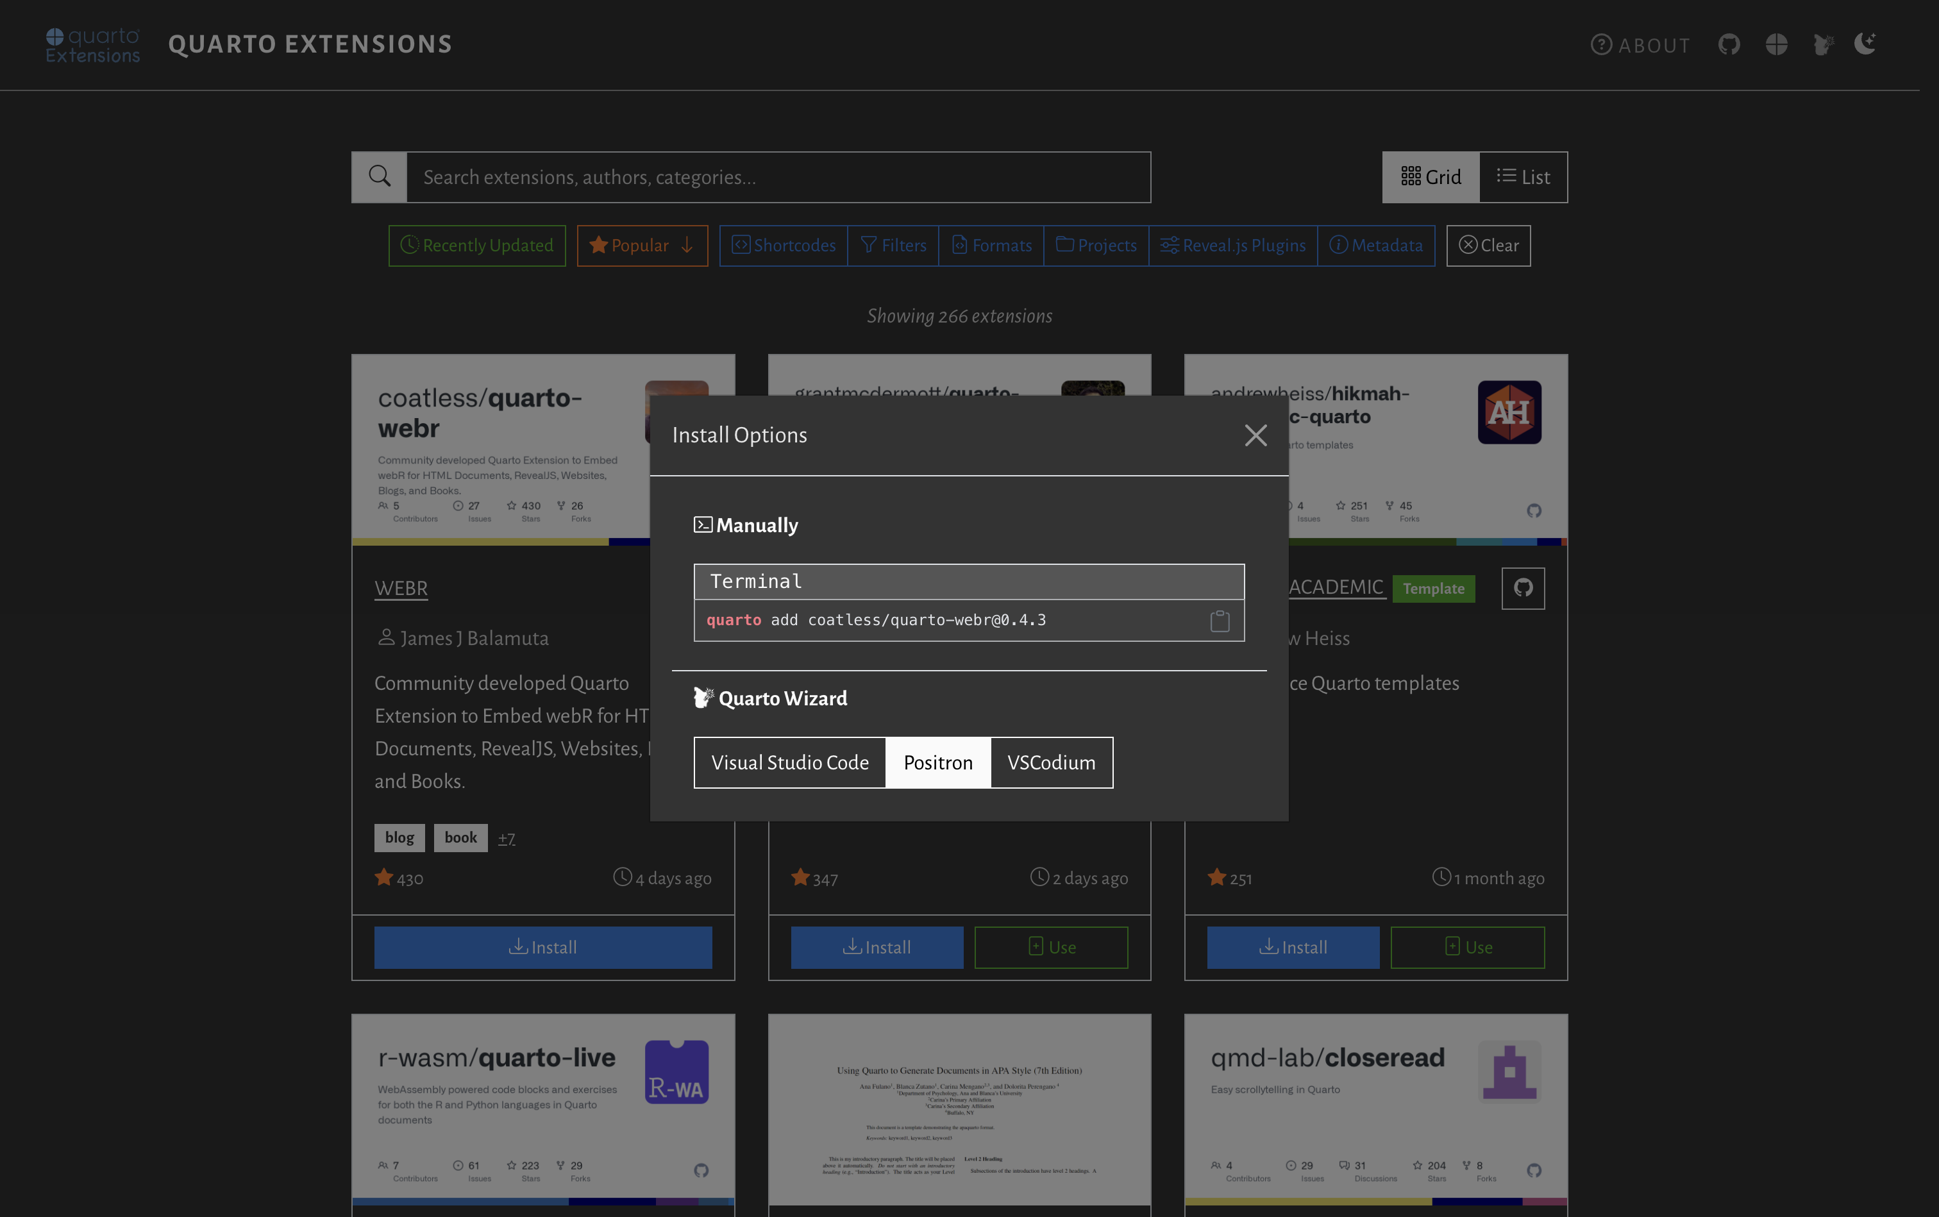
Task: Open the Quarto Extensions GitHub repository icon
Action: pyautogui.click(x=1729, y=44)
